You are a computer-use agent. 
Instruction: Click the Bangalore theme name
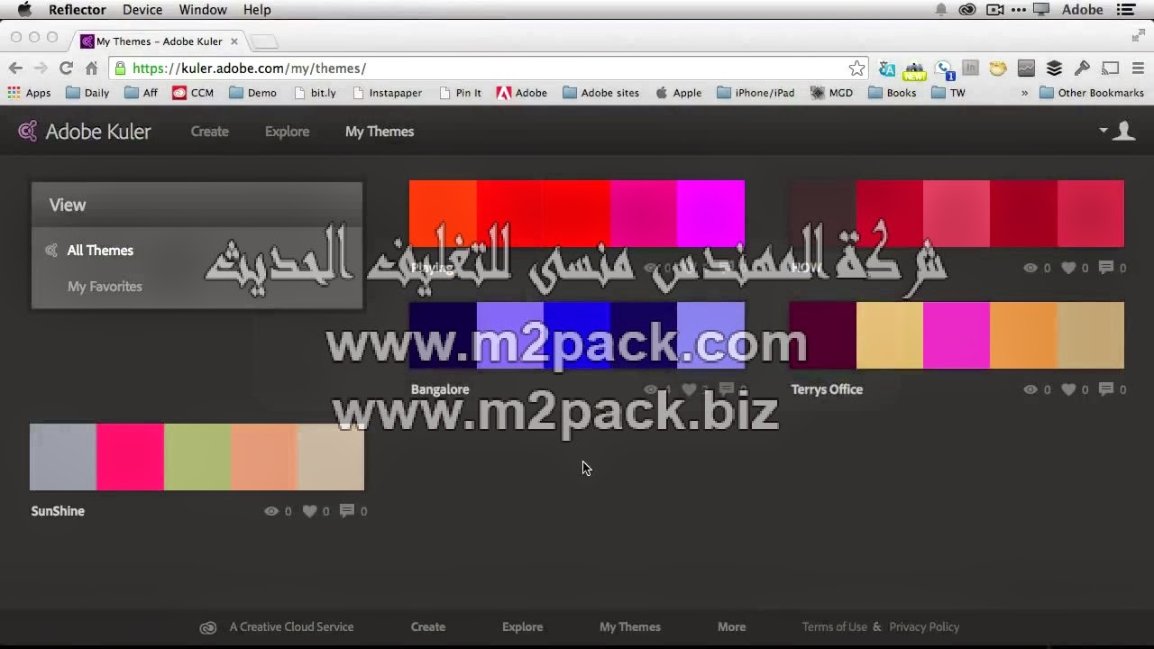pyautogui.click(x=440, y=389)
